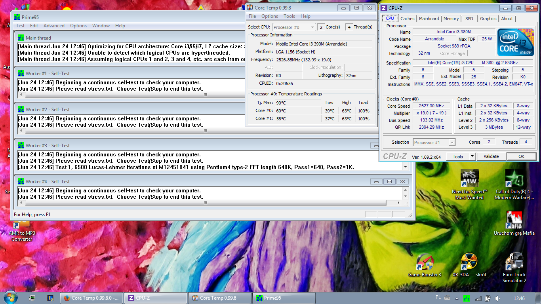Switch to the Caches tab in CPU-Z

click(x=407, y=19)
